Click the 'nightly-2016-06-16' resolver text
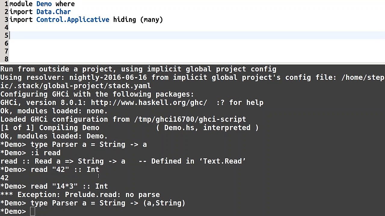The width and height of the screenshot is (385, 216). click(x=108, y=77)
